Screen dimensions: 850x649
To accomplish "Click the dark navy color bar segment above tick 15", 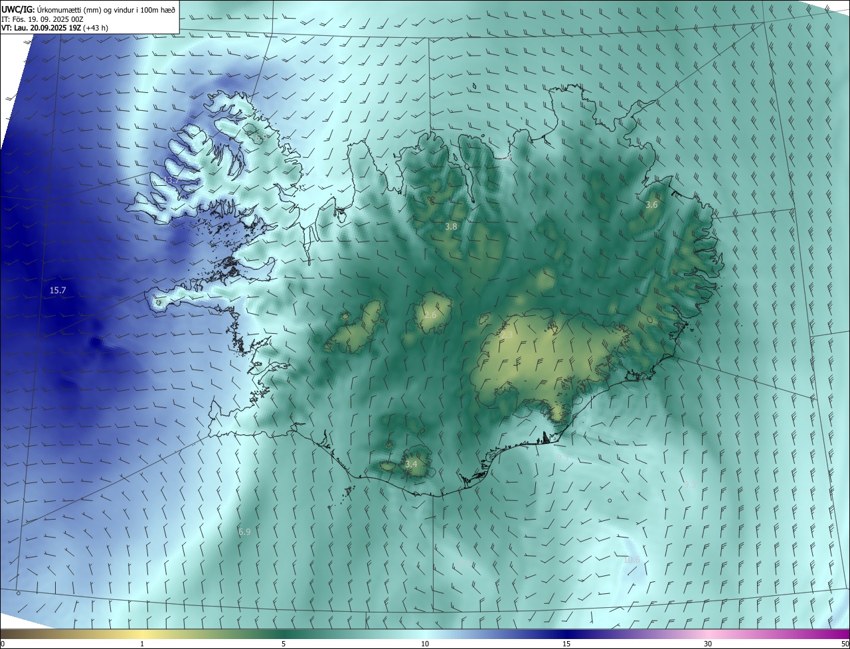I will 566,634.
